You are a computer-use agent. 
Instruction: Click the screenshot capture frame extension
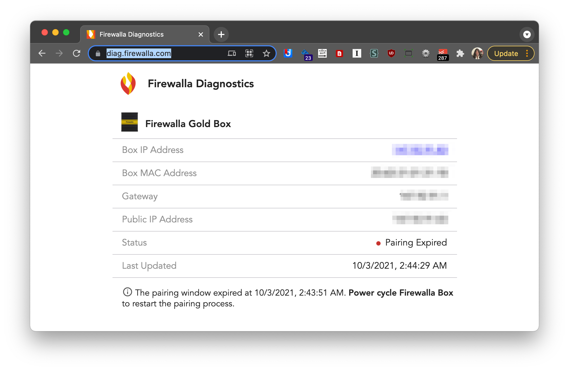pyautogui.click(x=408, y=53)
